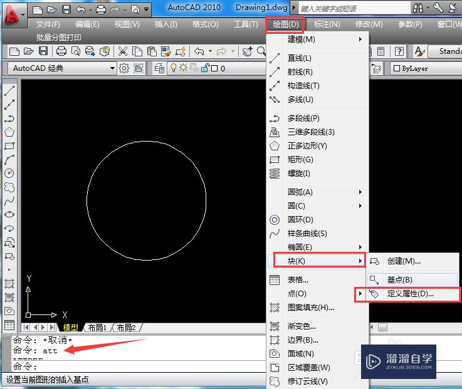Select the Polyline tool in left toolbar

[9, 118]
